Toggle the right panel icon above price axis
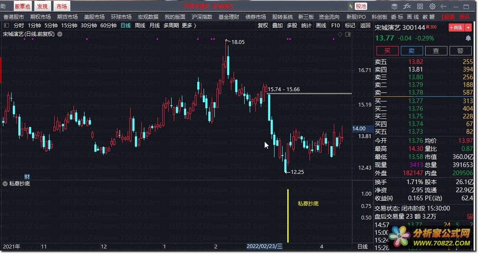The width and height of the screenshot is (479, 254). click(x=348, y=35)
